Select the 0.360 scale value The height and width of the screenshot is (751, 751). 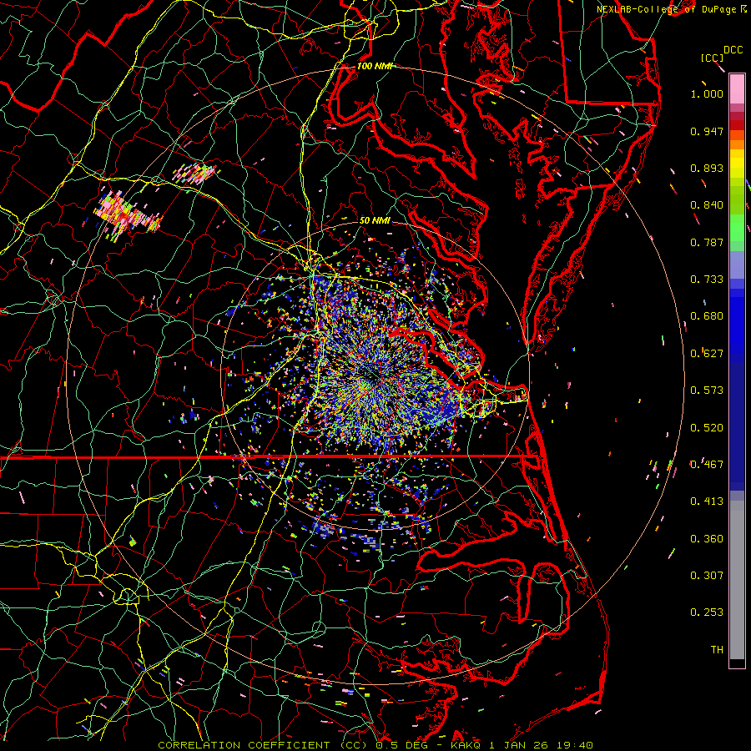click(x=707, y=539)
